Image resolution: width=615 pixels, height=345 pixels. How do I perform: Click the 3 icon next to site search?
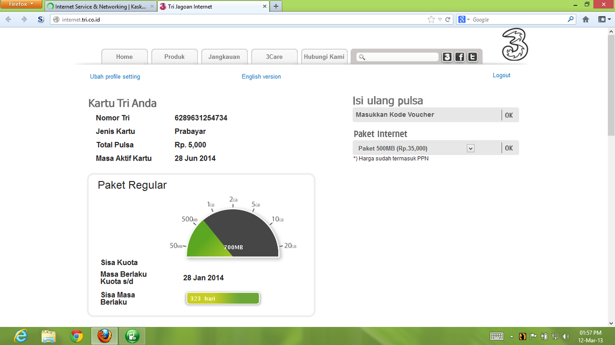[x=447, y=57]
